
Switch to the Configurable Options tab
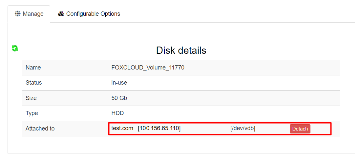click(93, 14)
